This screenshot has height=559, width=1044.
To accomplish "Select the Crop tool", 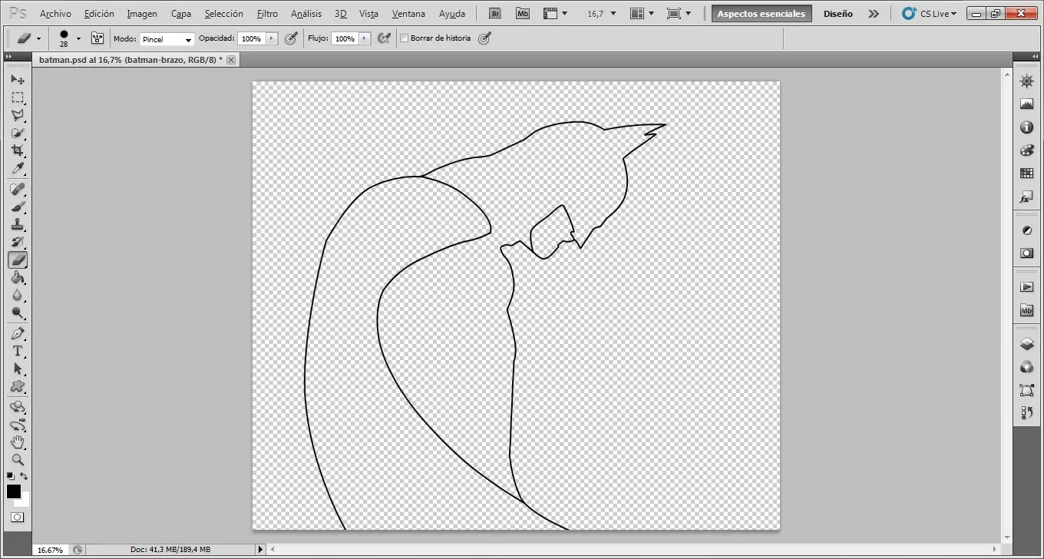I will (18, 150).
